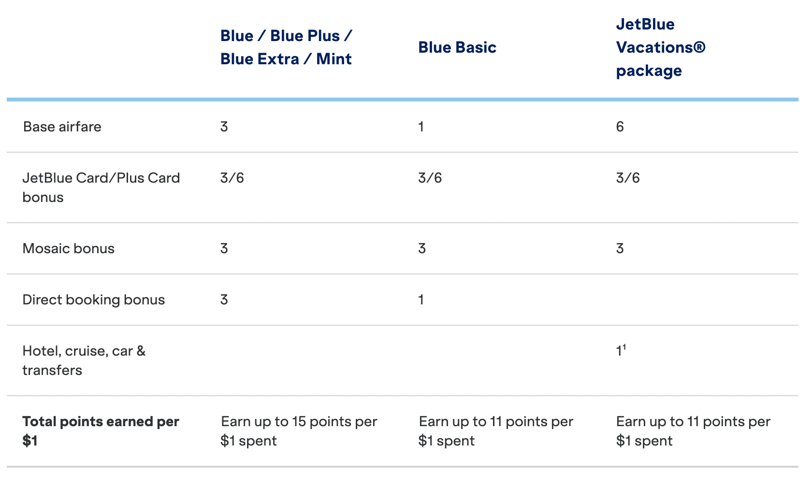Click the Direct booking bonus value for Blue Basic
This screenshot has height=488, width=812.
click(421, 300)
